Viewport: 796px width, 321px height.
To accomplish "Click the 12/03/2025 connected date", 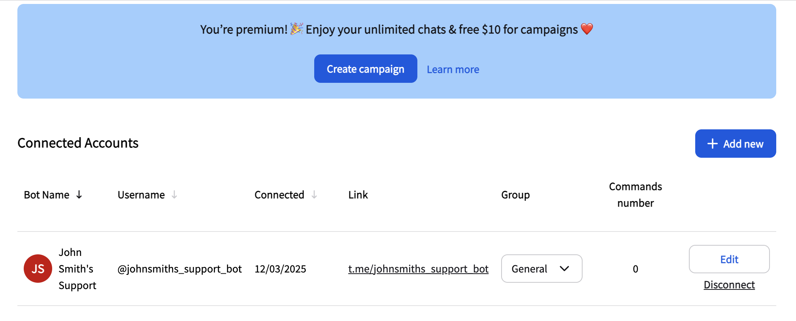I will click(x=280, y=269).
